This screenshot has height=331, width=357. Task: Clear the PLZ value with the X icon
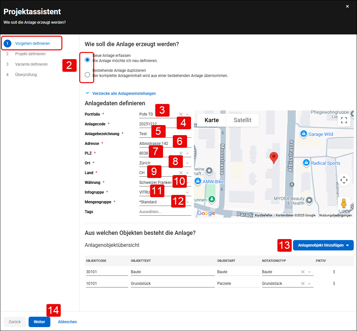181,153
